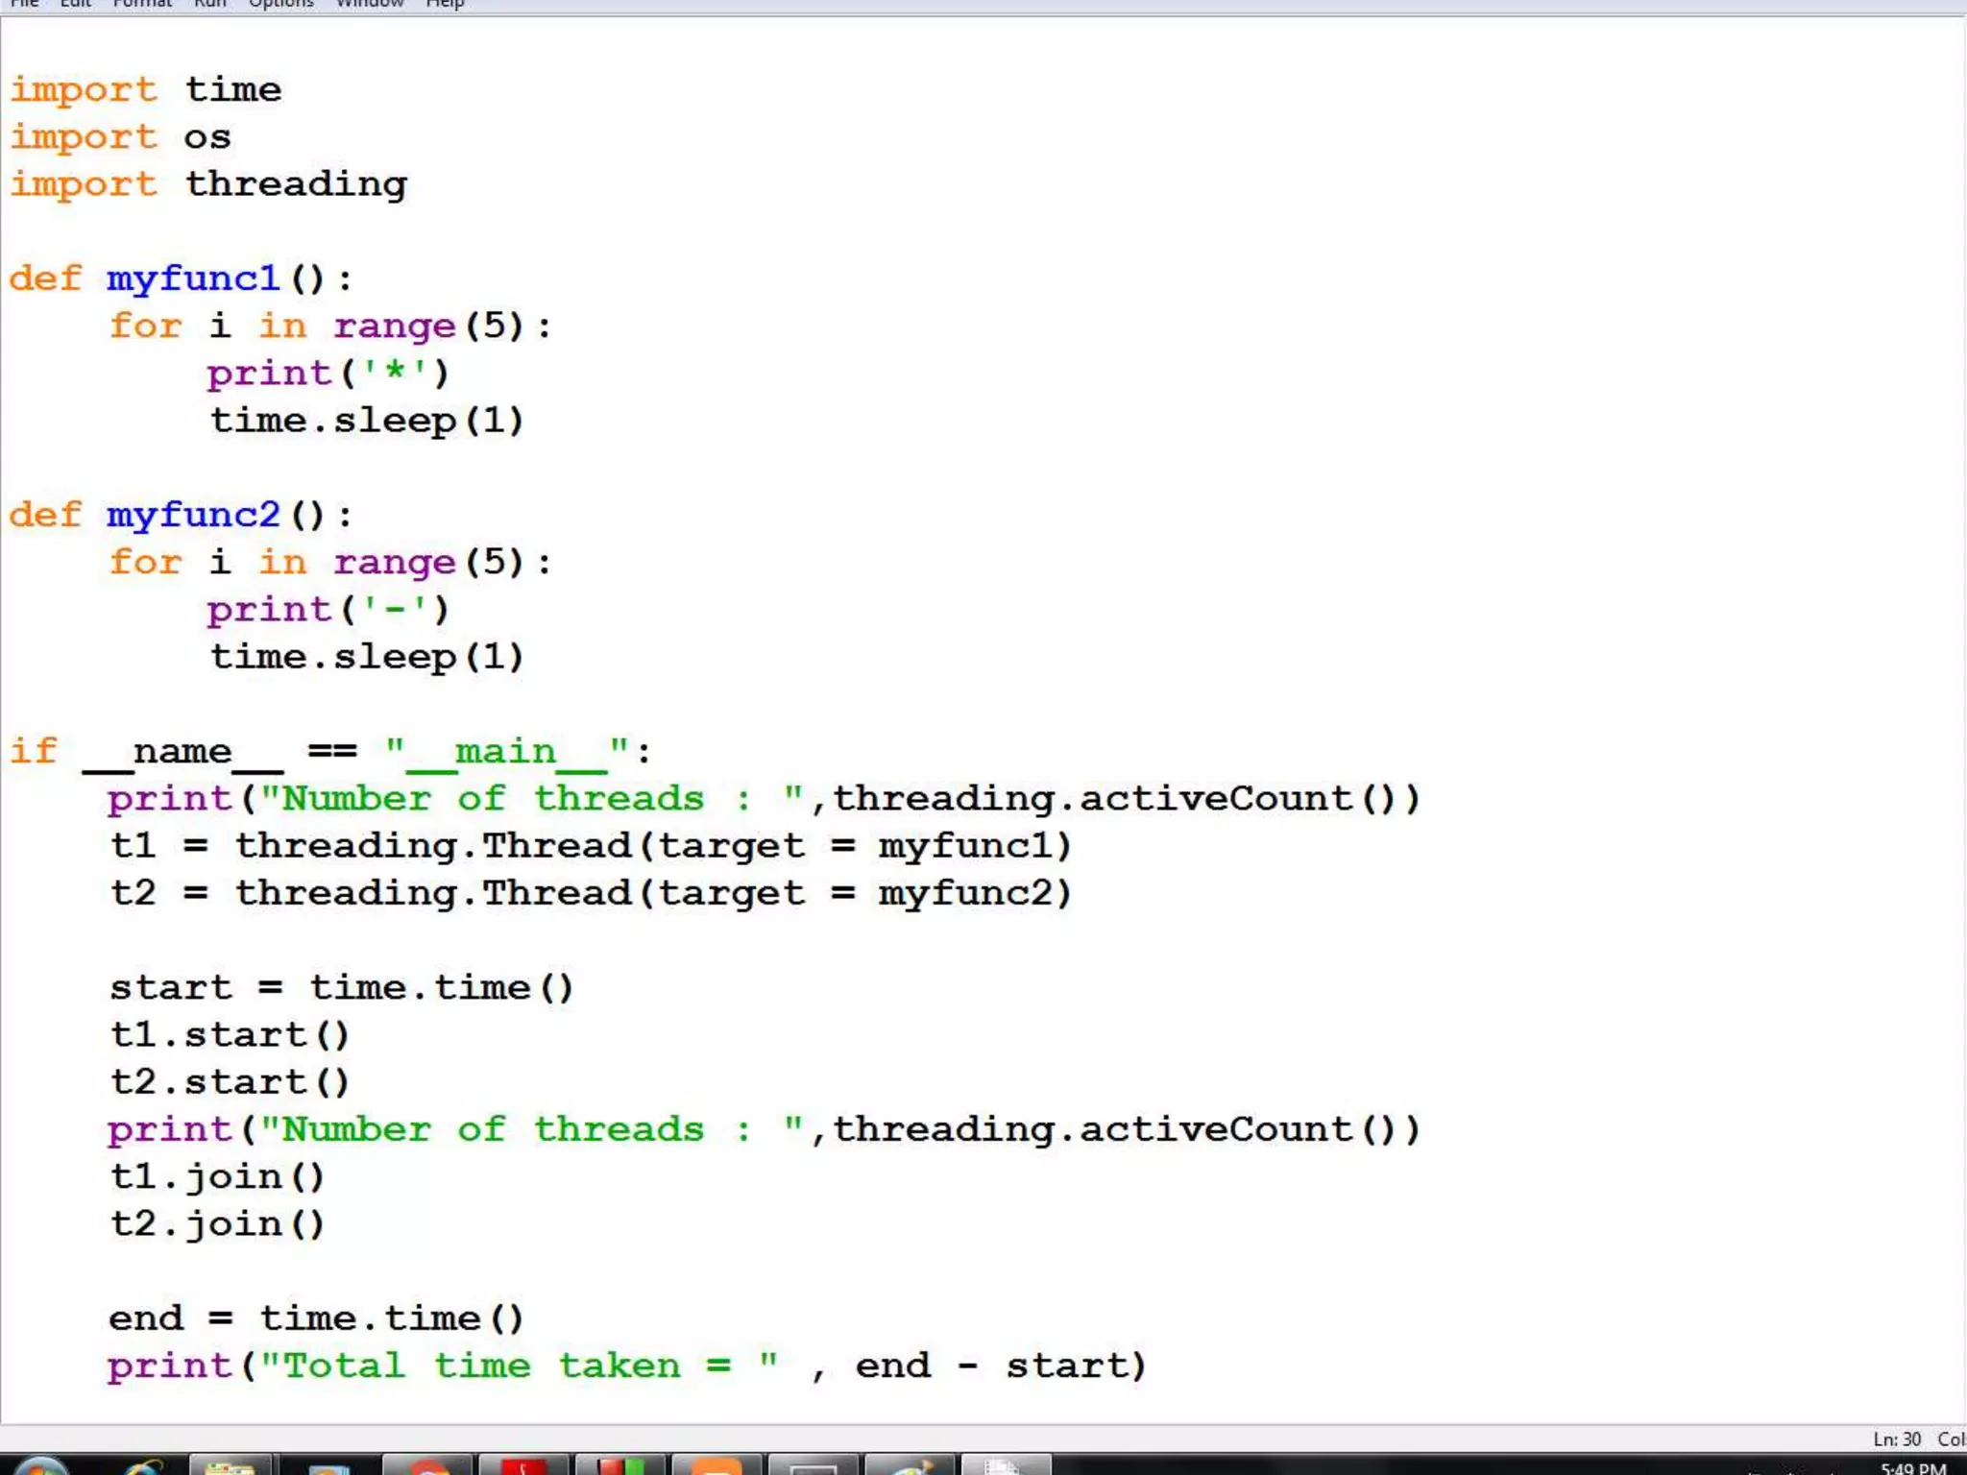Open the orange taskbar application icon
The image size is (1967, 1475).
click(716, 1467)
